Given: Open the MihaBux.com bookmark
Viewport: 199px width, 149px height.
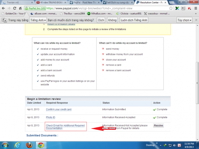Looking at the screenshot, I should (100, 14).
